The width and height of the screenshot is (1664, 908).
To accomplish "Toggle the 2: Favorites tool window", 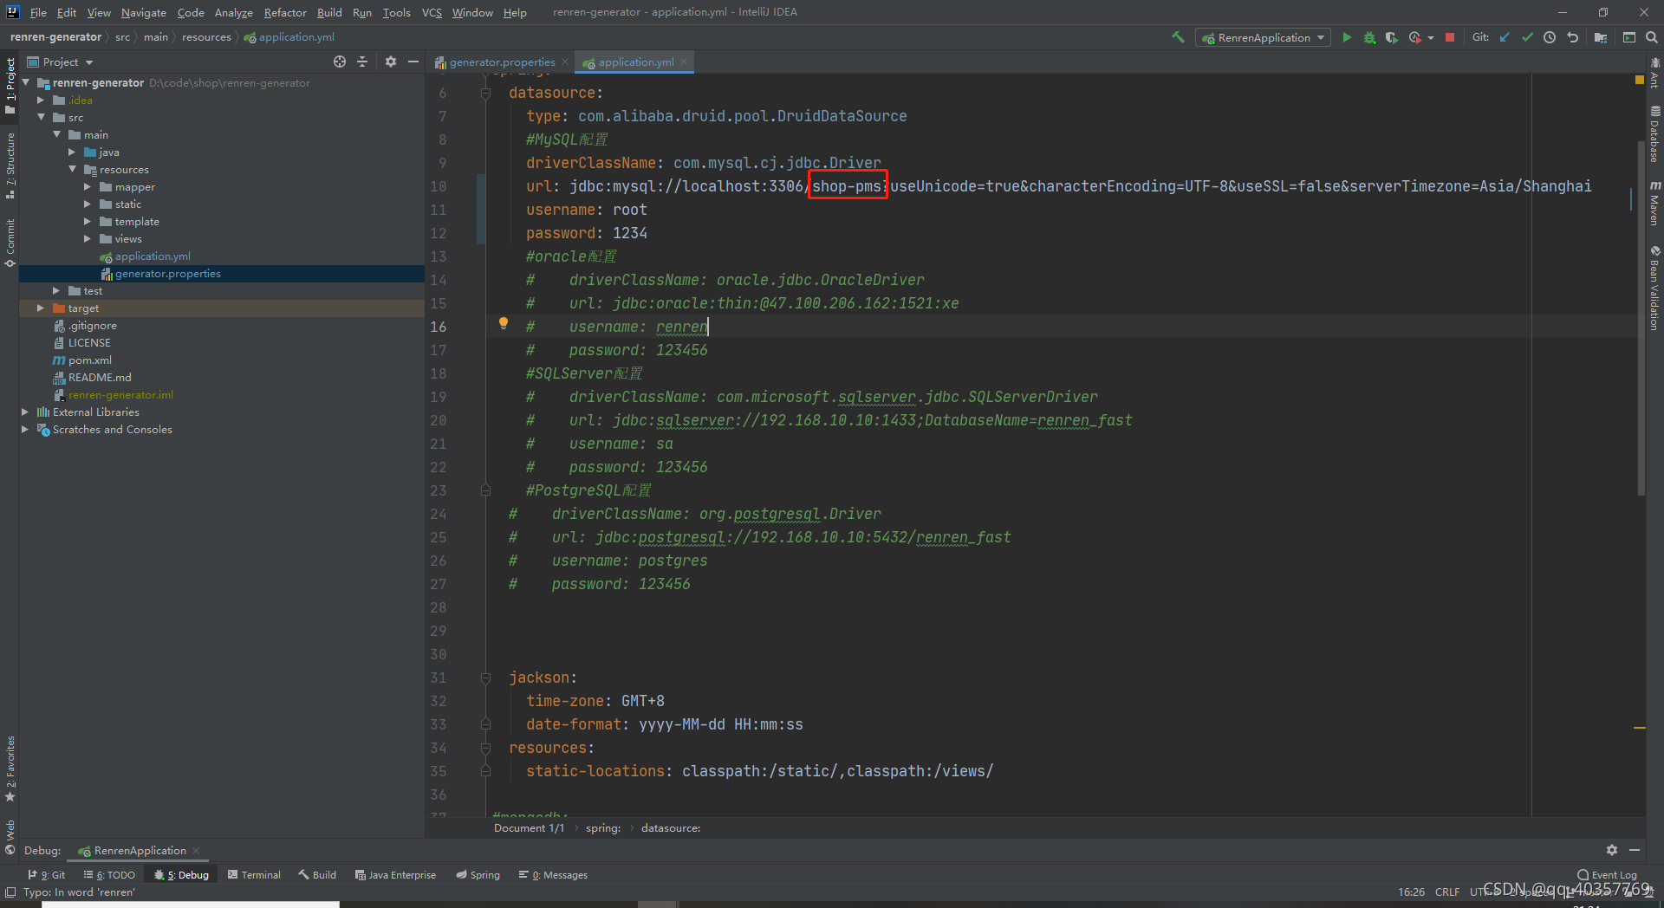I will [x=10, y=769].
